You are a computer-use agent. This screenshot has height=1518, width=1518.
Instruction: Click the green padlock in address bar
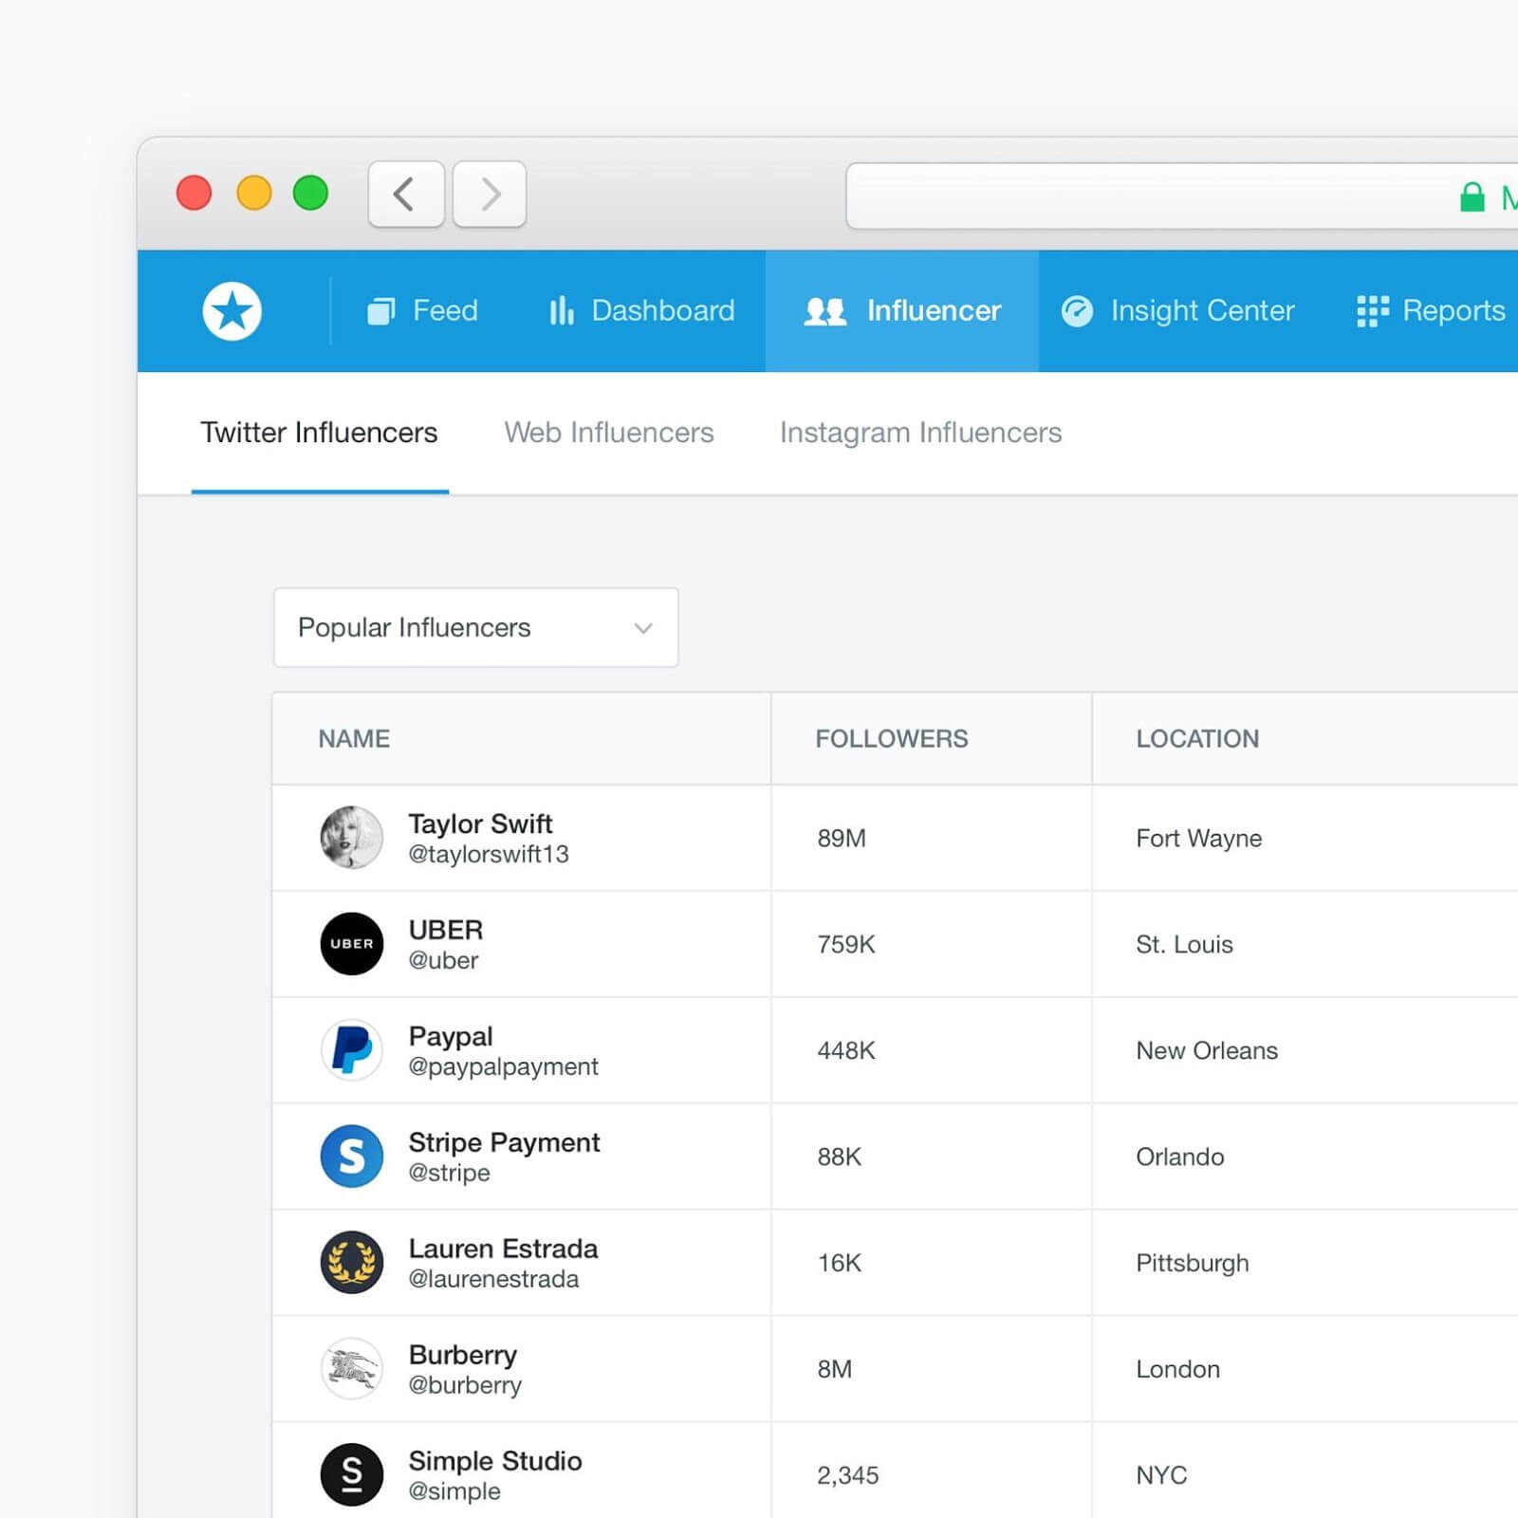click(1472, 197)
